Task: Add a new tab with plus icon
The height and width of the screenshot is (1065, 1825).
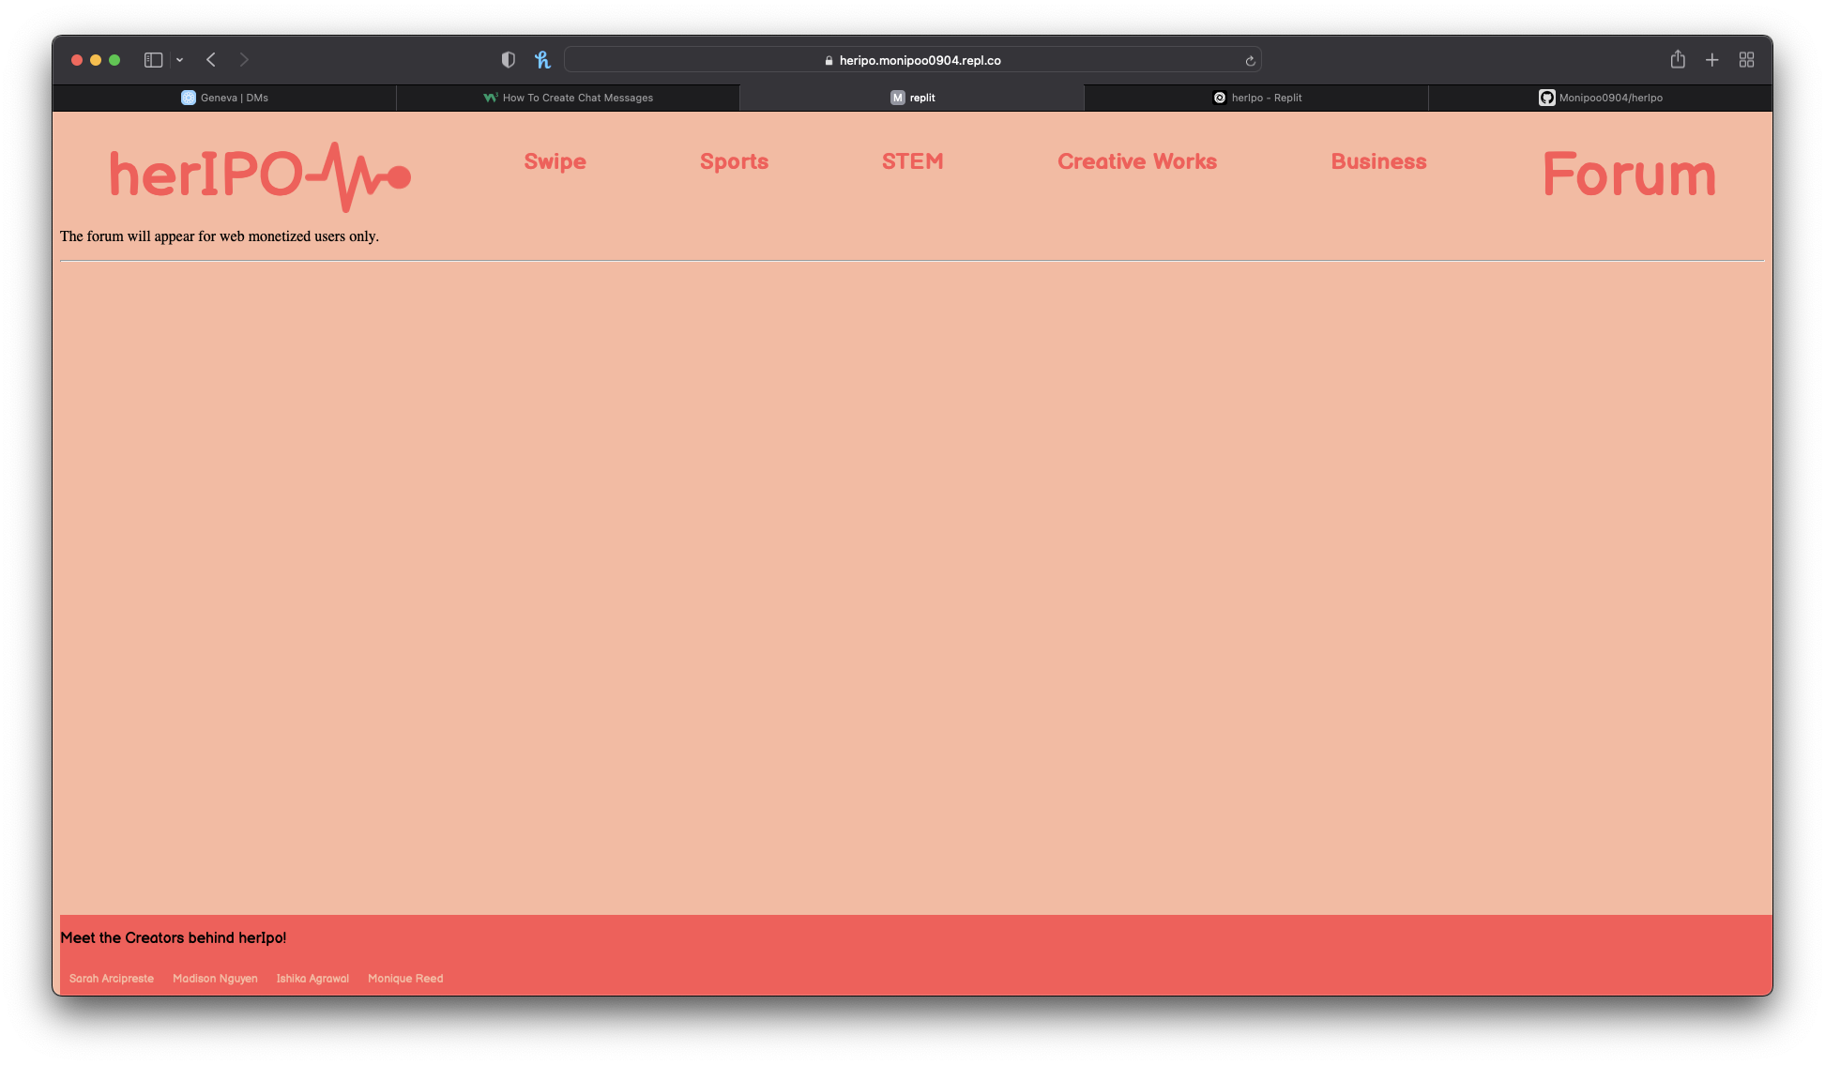Action: point(1711,60)
